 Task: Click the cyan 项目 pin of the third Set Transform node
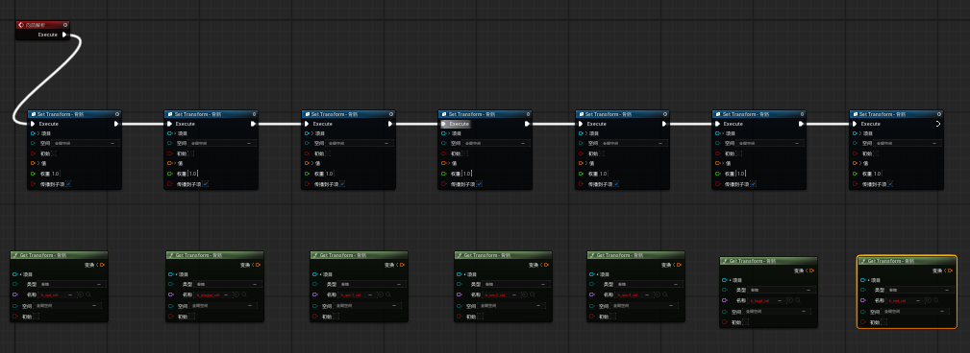(307, 133)
